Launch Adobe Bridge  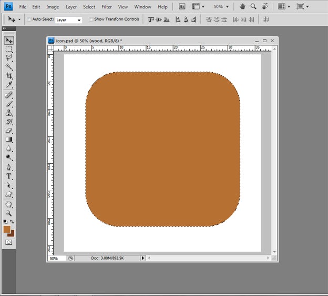(182, 6)
